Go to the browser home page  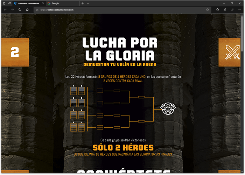coord(27,10)
